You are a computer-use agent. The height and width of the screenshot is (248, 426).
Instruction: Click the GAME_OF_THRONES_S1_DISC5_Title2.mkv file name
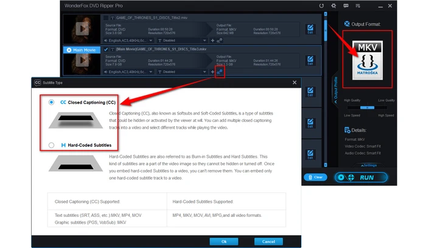point(152,18)
